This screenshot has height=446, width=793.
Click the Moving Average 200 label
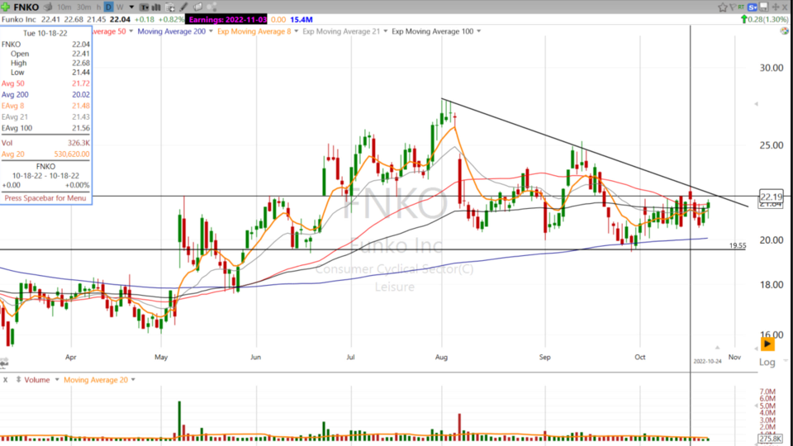[x=172, y=31]
